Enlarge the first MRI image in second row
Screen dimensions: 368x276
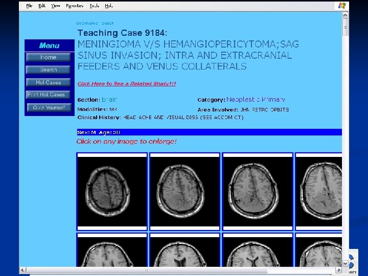click(112, 250)
